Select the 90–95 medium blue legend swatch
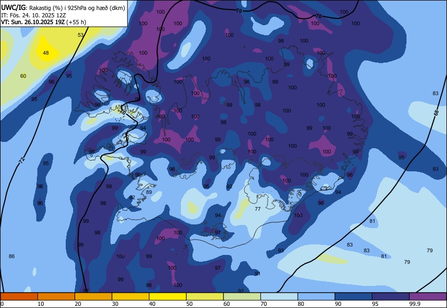447x308 pixels. (x=353, y=296)
